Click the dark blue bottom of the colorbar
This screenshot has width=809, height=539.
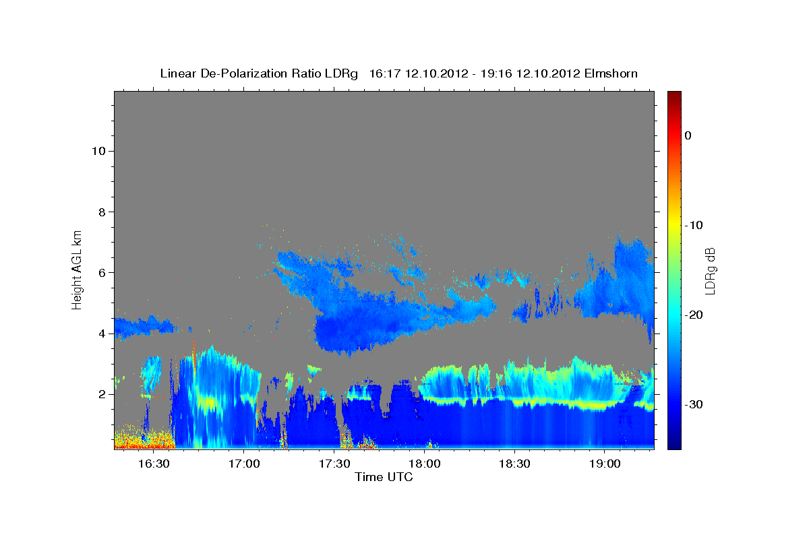[674, 443]
